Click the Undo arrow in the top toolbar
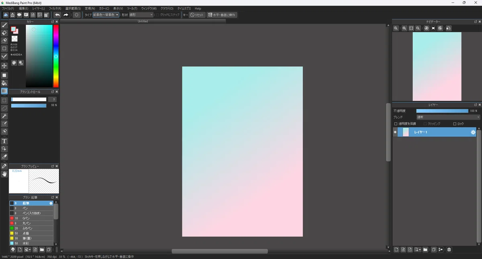 click(x=57, y=15)
